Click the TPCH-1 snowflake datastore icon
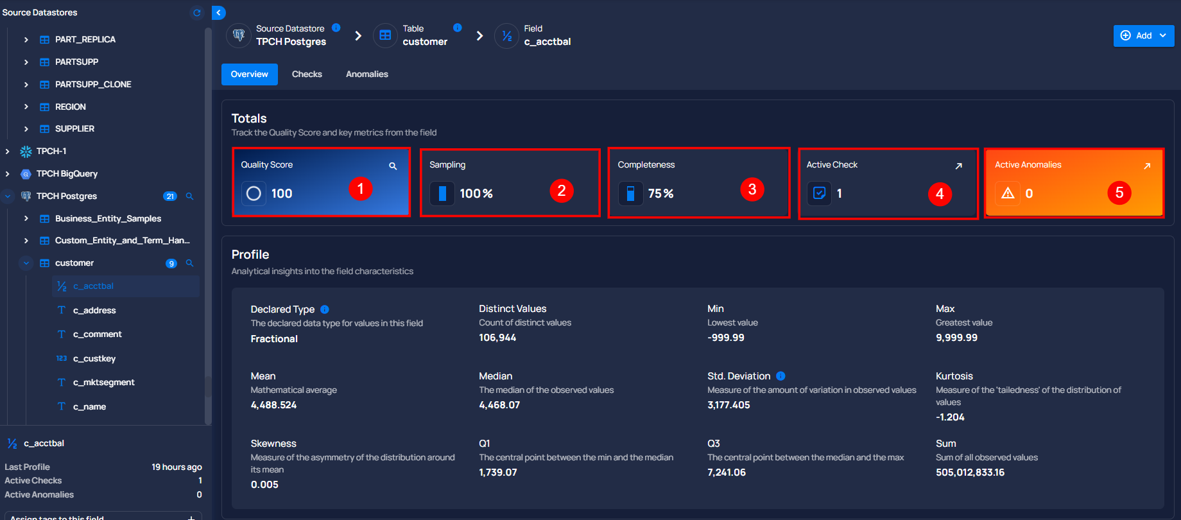This screenshot has width=1181, height=520. [26, 152]
